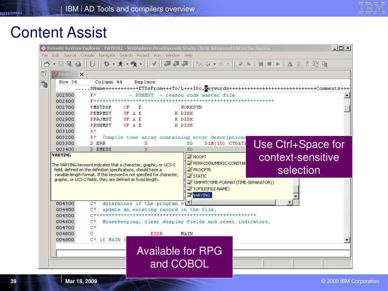388x291 pixels.
Task: Open the Edit menu
Action: [x=56, y=55]
